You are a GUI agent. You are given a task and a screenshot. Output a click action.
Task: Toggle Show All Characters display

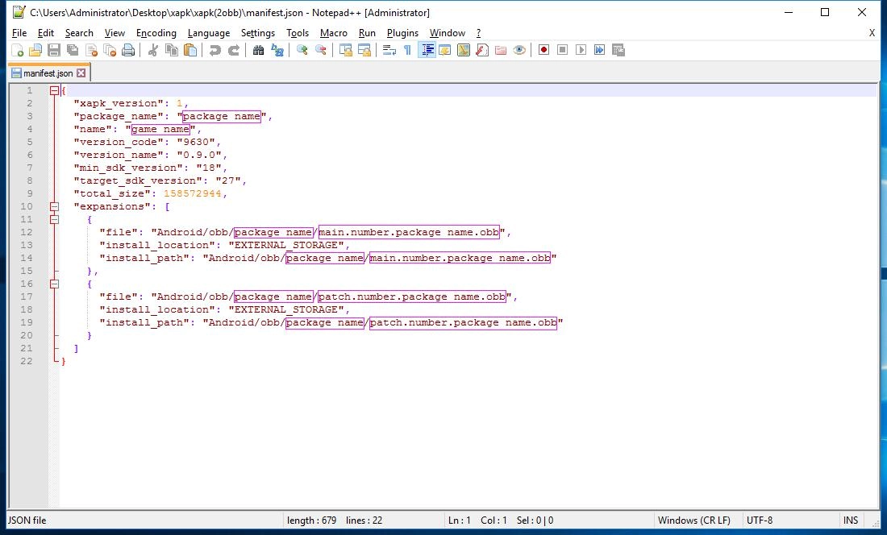408,50
